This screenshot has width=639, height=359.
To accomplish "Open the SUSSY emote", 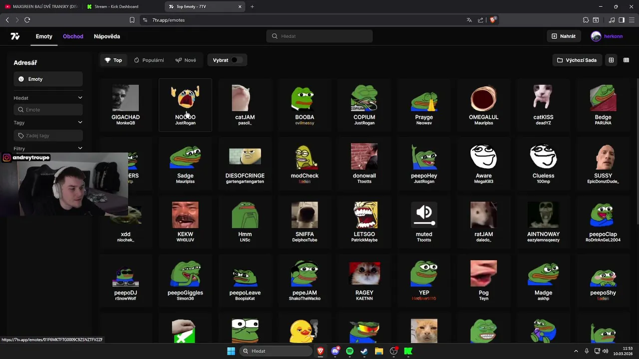I will coord(603,164).
